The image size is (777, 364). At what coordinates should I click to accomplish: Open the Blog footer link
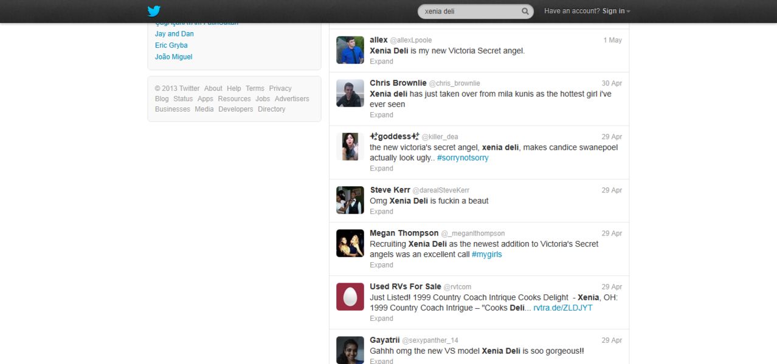pos(162,99)
